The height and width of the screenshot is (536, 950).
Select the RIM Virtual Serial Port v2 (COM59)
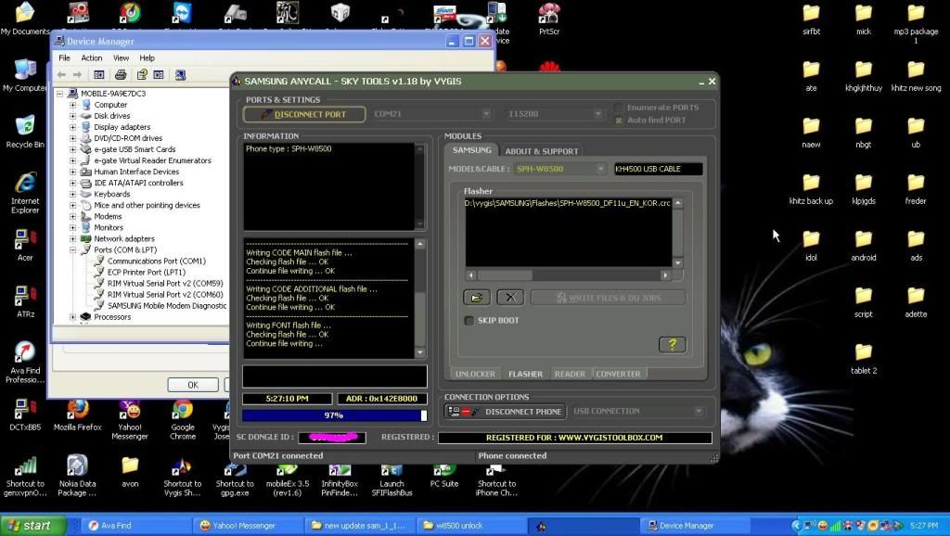click(x=165, y=284)
